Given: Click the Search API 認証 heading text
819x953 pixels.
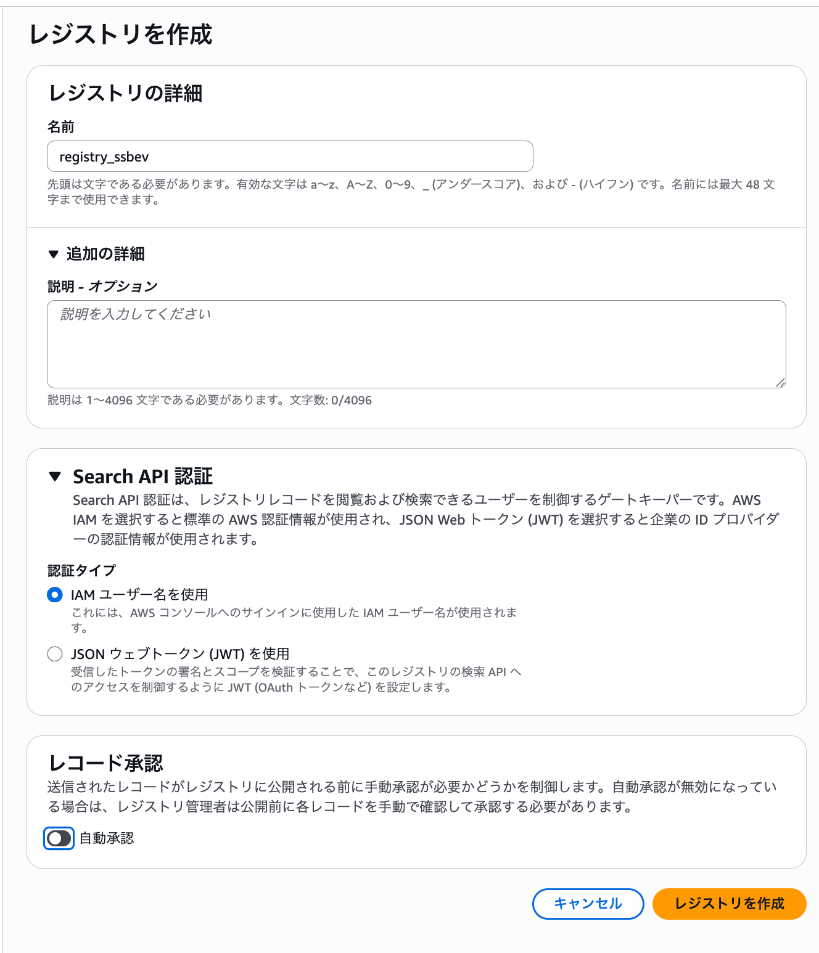Looking at the screenshot, I should click(x=143, y=476).
